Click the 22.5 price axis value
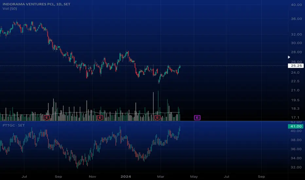This screenshot has width=305, height=180. (295, 81)
